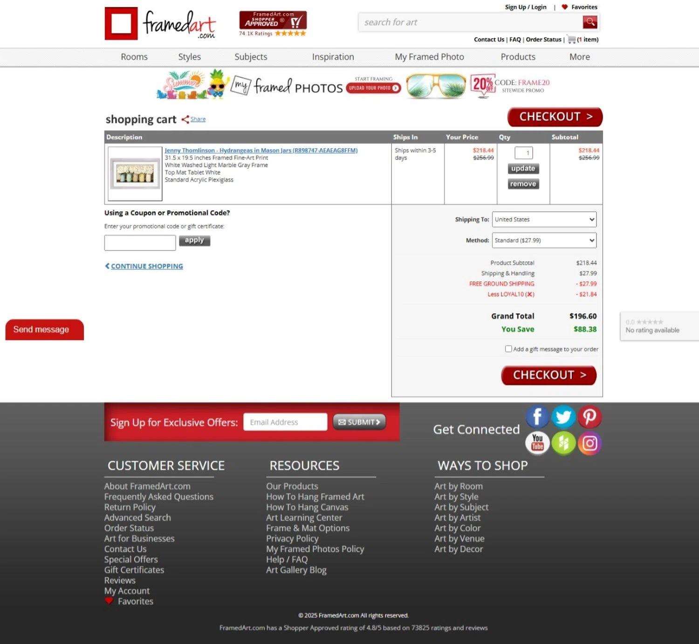
Task: Open the Gift Certificates footer link
Action: [134, 570]
